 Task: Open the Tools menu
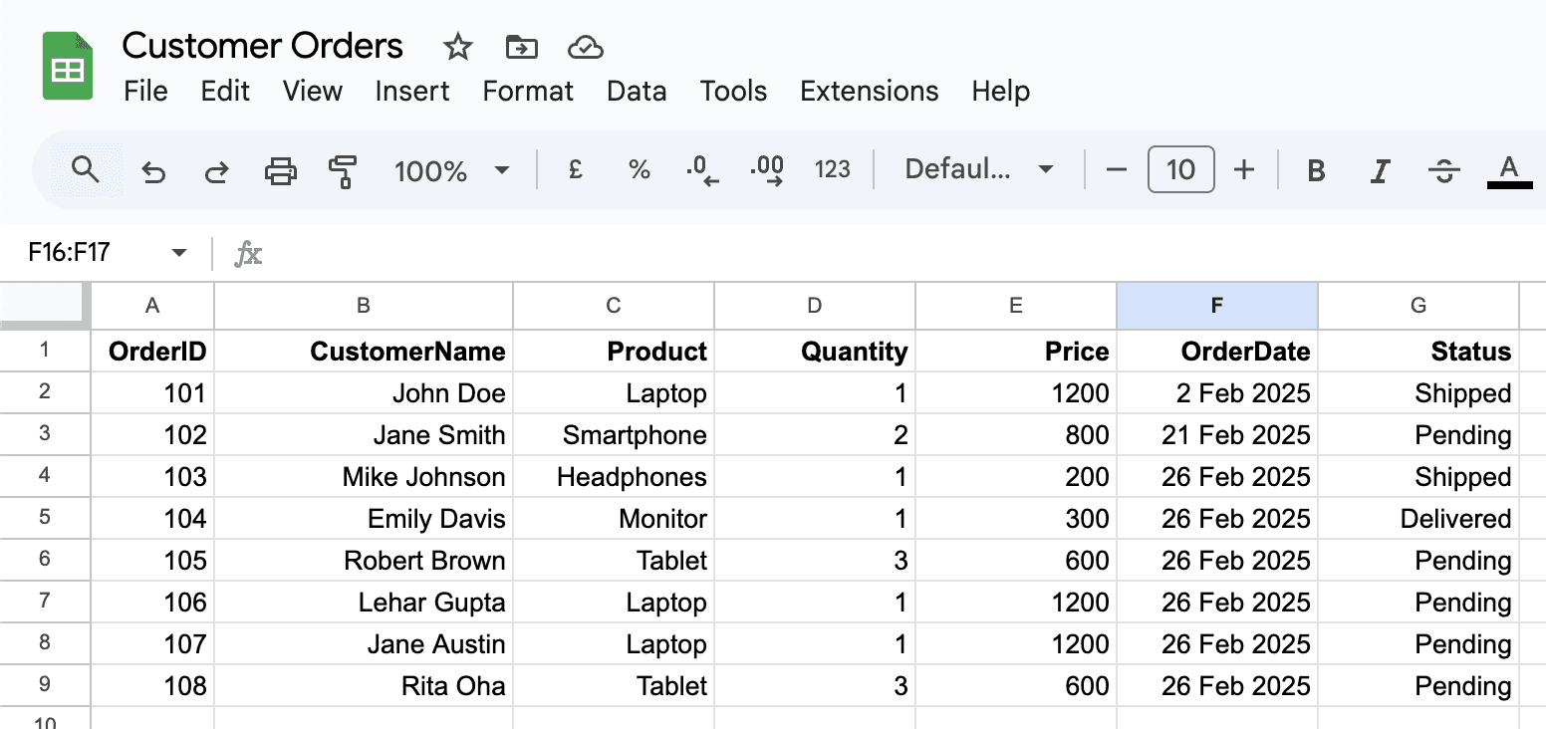tap(733, 92)
